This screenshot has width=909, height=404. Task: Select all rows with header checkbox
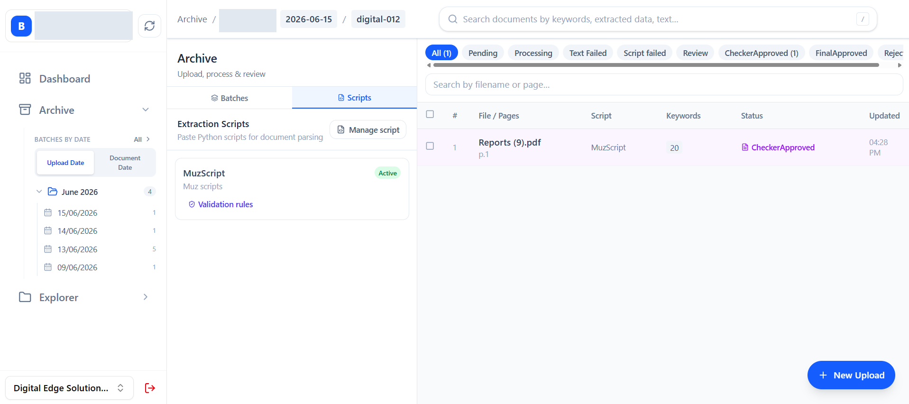(430, 114)
